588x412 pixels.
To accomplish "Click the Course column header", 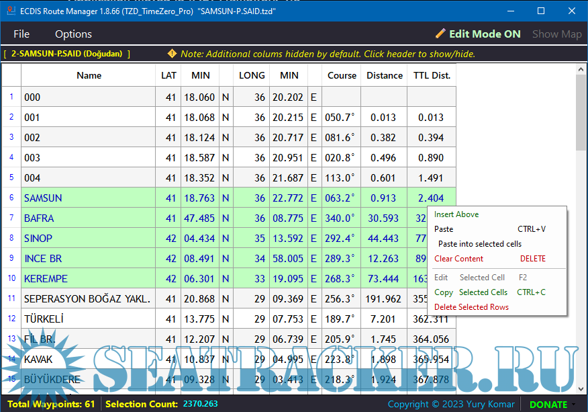I will [342, 75].
